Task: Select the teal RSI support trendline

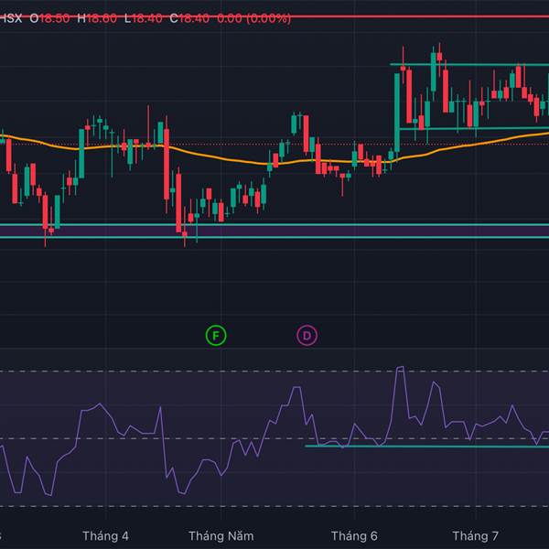Action: click(x=426, y=447)
